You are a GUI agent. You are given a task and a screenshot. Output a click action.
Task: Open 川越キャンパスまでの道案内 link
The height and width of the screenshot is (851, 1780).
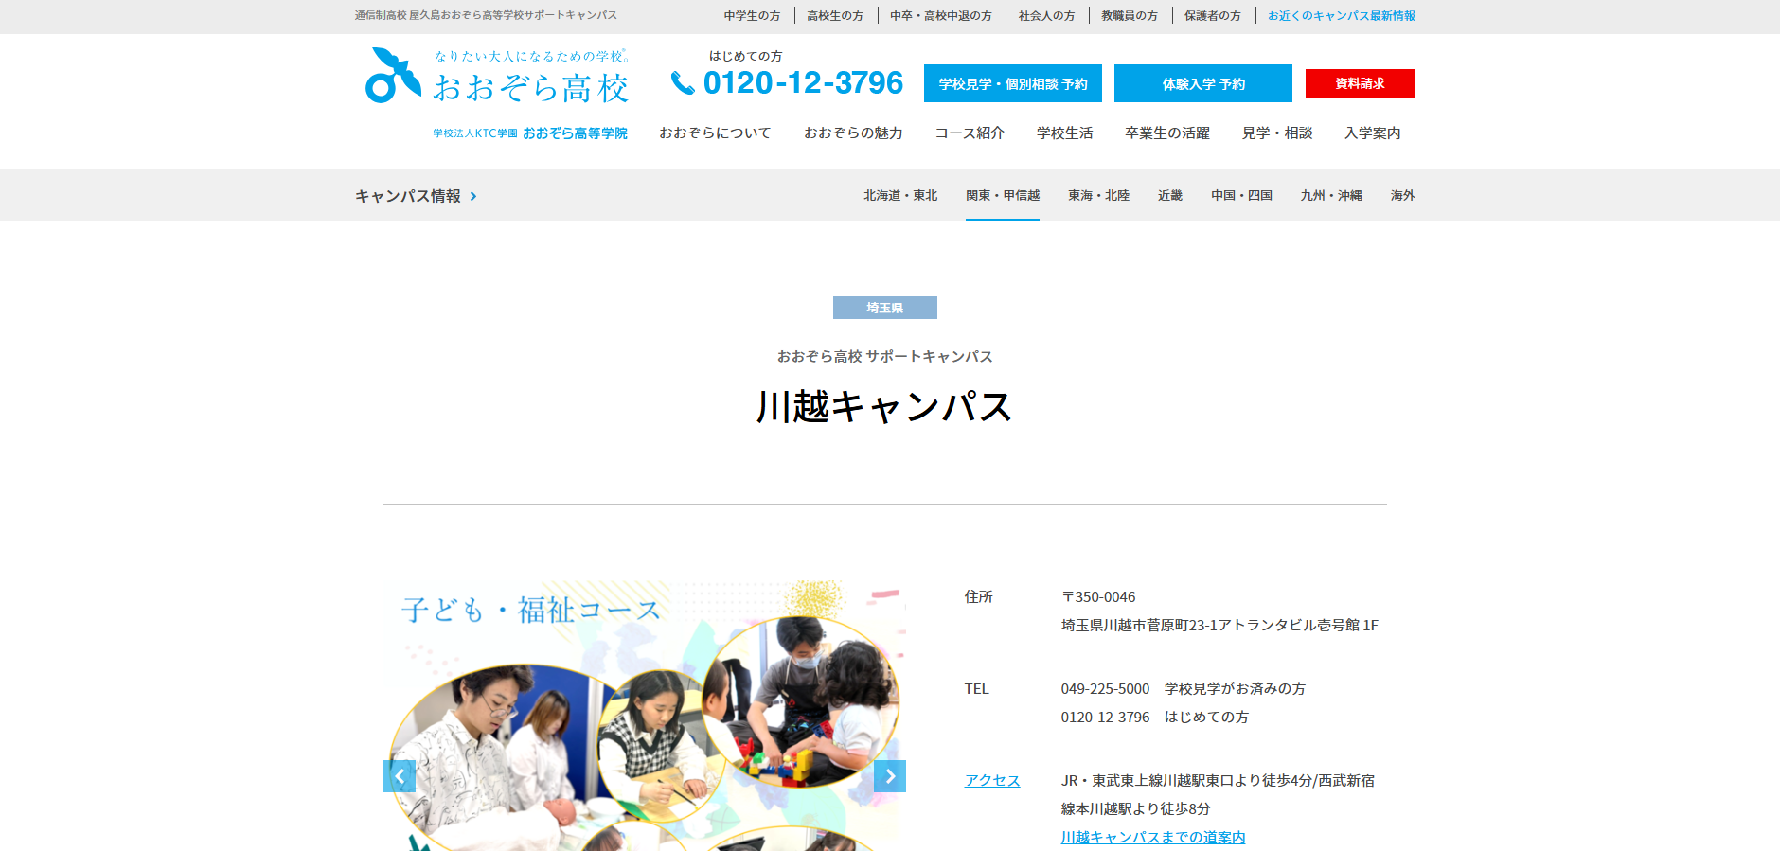point(1152,838)
